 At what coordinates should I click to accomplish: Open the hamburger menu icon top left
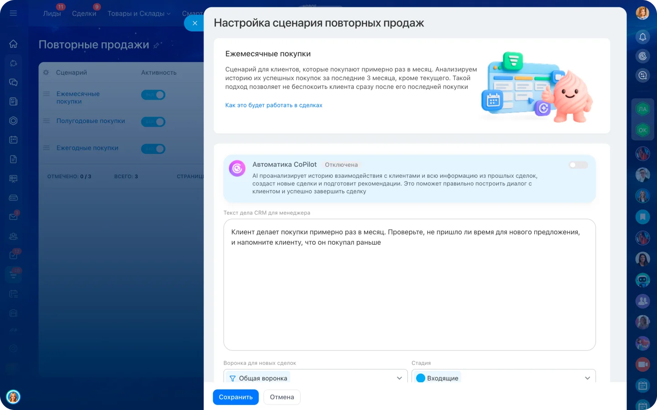[x=13, y=13]
